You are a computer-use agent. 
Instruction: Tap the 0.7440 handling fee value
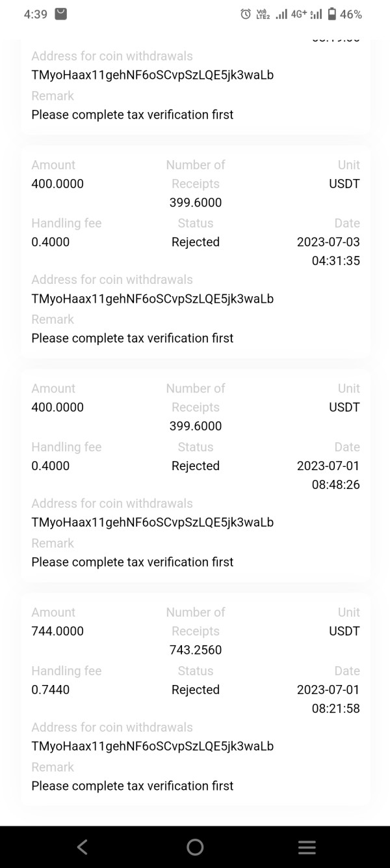coord(50,690)
